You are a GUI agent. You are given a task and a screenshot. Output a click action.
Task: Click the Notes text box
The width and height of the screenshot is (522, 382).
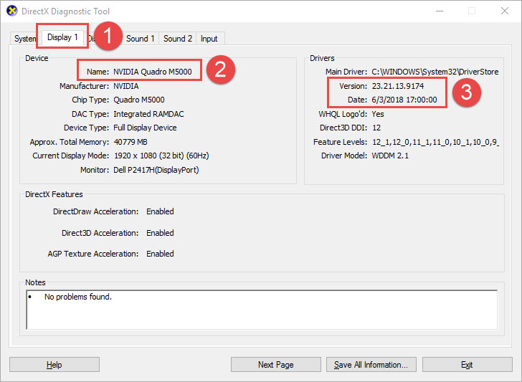[262, 310]
